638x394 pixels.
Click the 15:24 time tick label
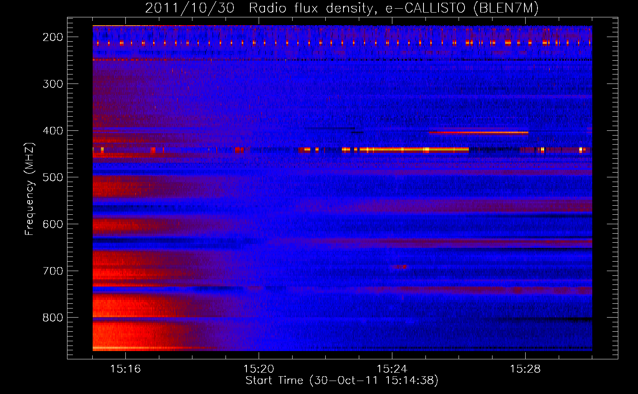point(392,369)
